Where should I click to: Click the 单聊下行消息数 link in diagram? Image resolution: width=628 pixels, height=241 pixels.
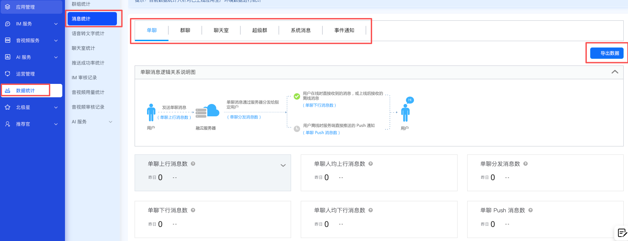(319, 105)
